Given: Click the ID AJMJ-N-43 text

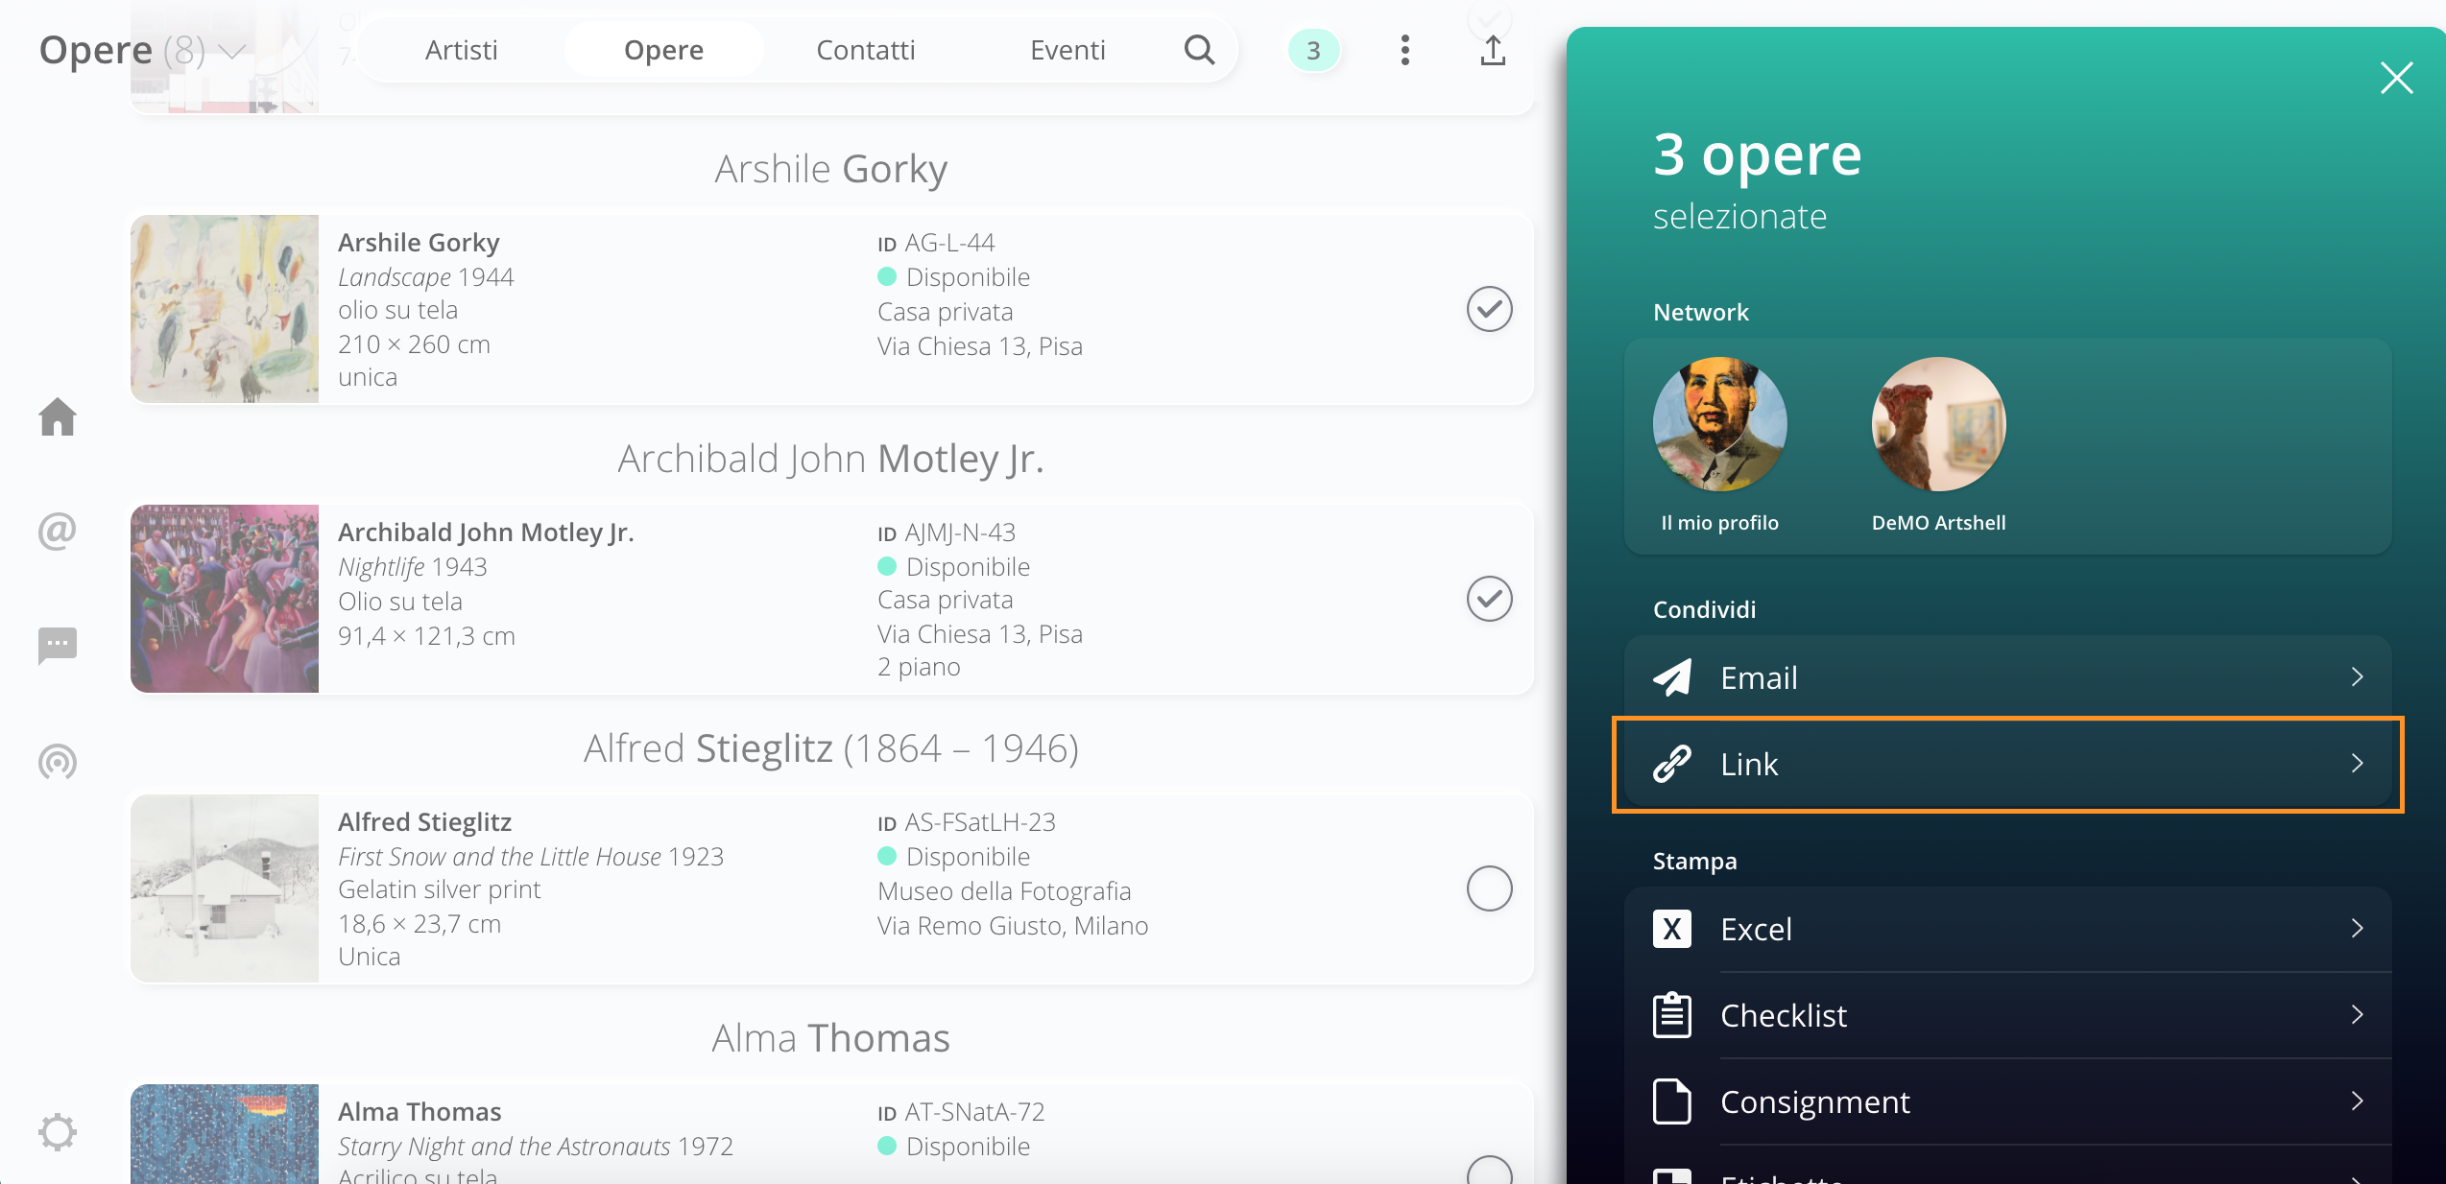Looking at the screenshot, I should point(947,533).
